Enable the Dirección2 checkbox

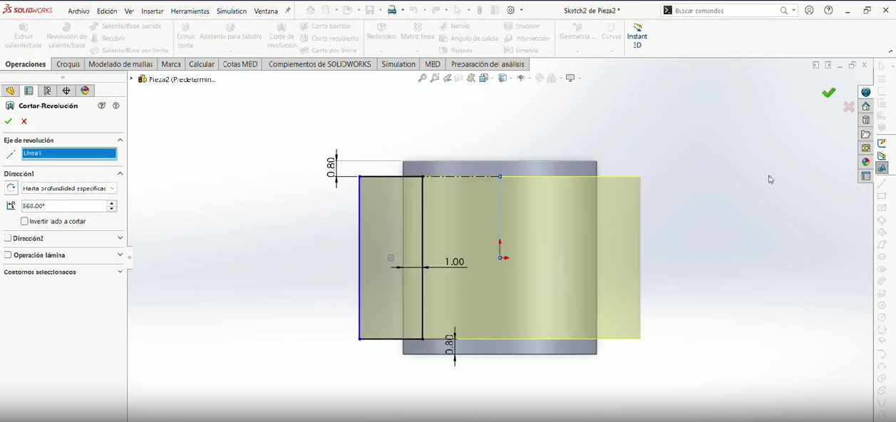click(x=8, y=238)
